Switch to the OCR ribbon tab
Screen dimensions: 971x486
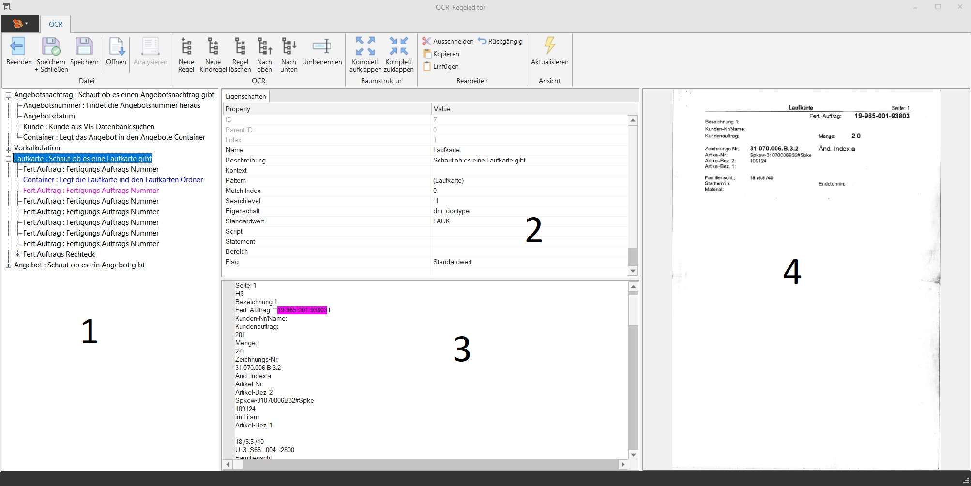coord(56,24)
